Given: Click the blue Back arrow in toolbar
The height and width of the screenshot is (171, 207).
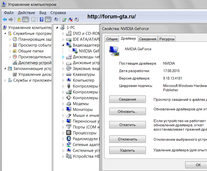Looking at the screenshot, I should pos(5,19).
